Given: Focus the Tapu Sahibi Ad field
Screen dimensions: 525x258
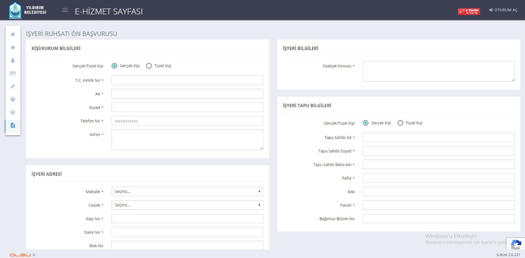Looking at the screenshot, I should 439,137.
